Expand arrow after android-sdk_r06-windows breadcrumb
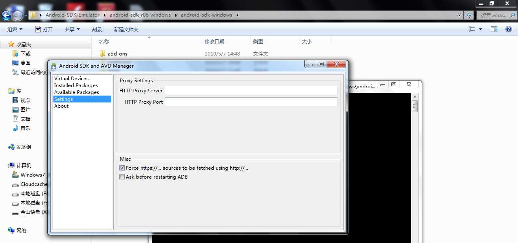The width and height of the screenshot is (518, 243). point(176,15)
